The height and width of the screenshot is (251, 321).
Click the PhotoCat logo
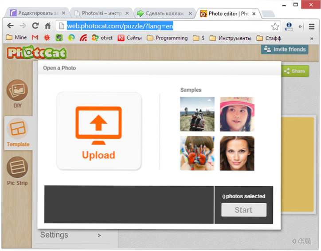click(x=37, y=52)
